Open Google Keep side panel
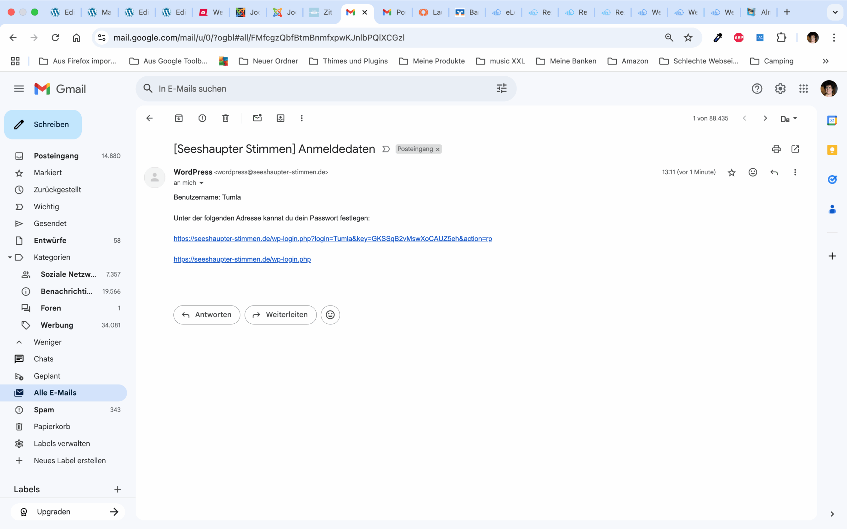The image size is (847, 529). click(832, 150)
